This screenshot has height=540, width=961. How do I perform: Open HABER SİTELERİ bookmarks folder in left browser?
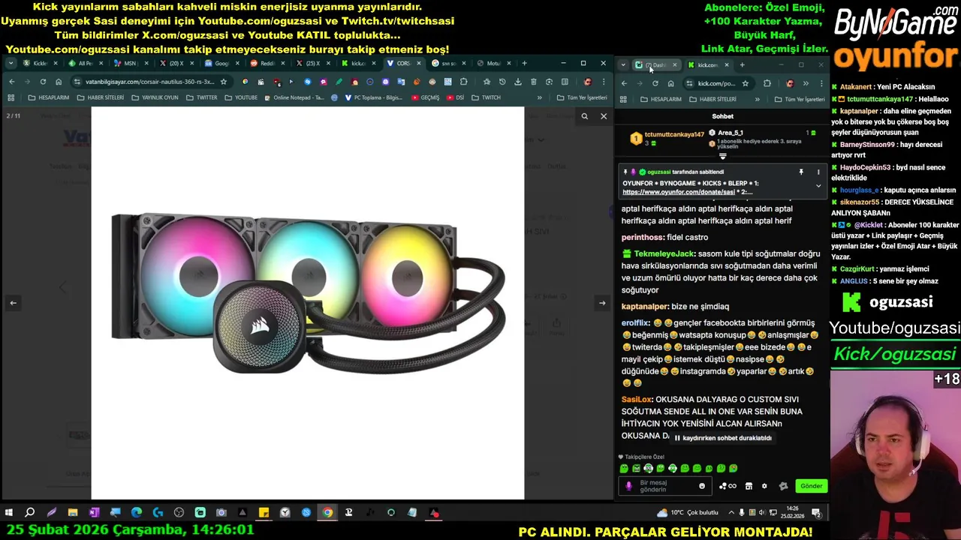[x=99, y=97]
